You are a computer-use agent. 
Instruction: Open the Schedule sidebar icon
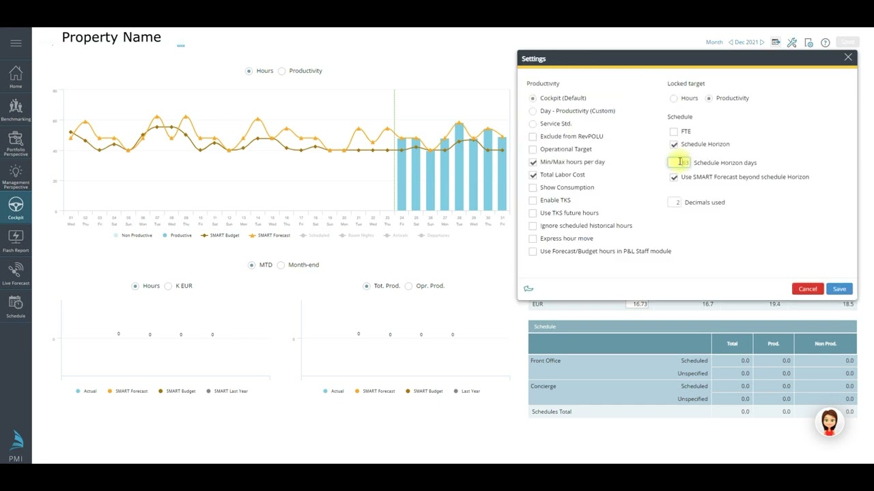(16, 306)
